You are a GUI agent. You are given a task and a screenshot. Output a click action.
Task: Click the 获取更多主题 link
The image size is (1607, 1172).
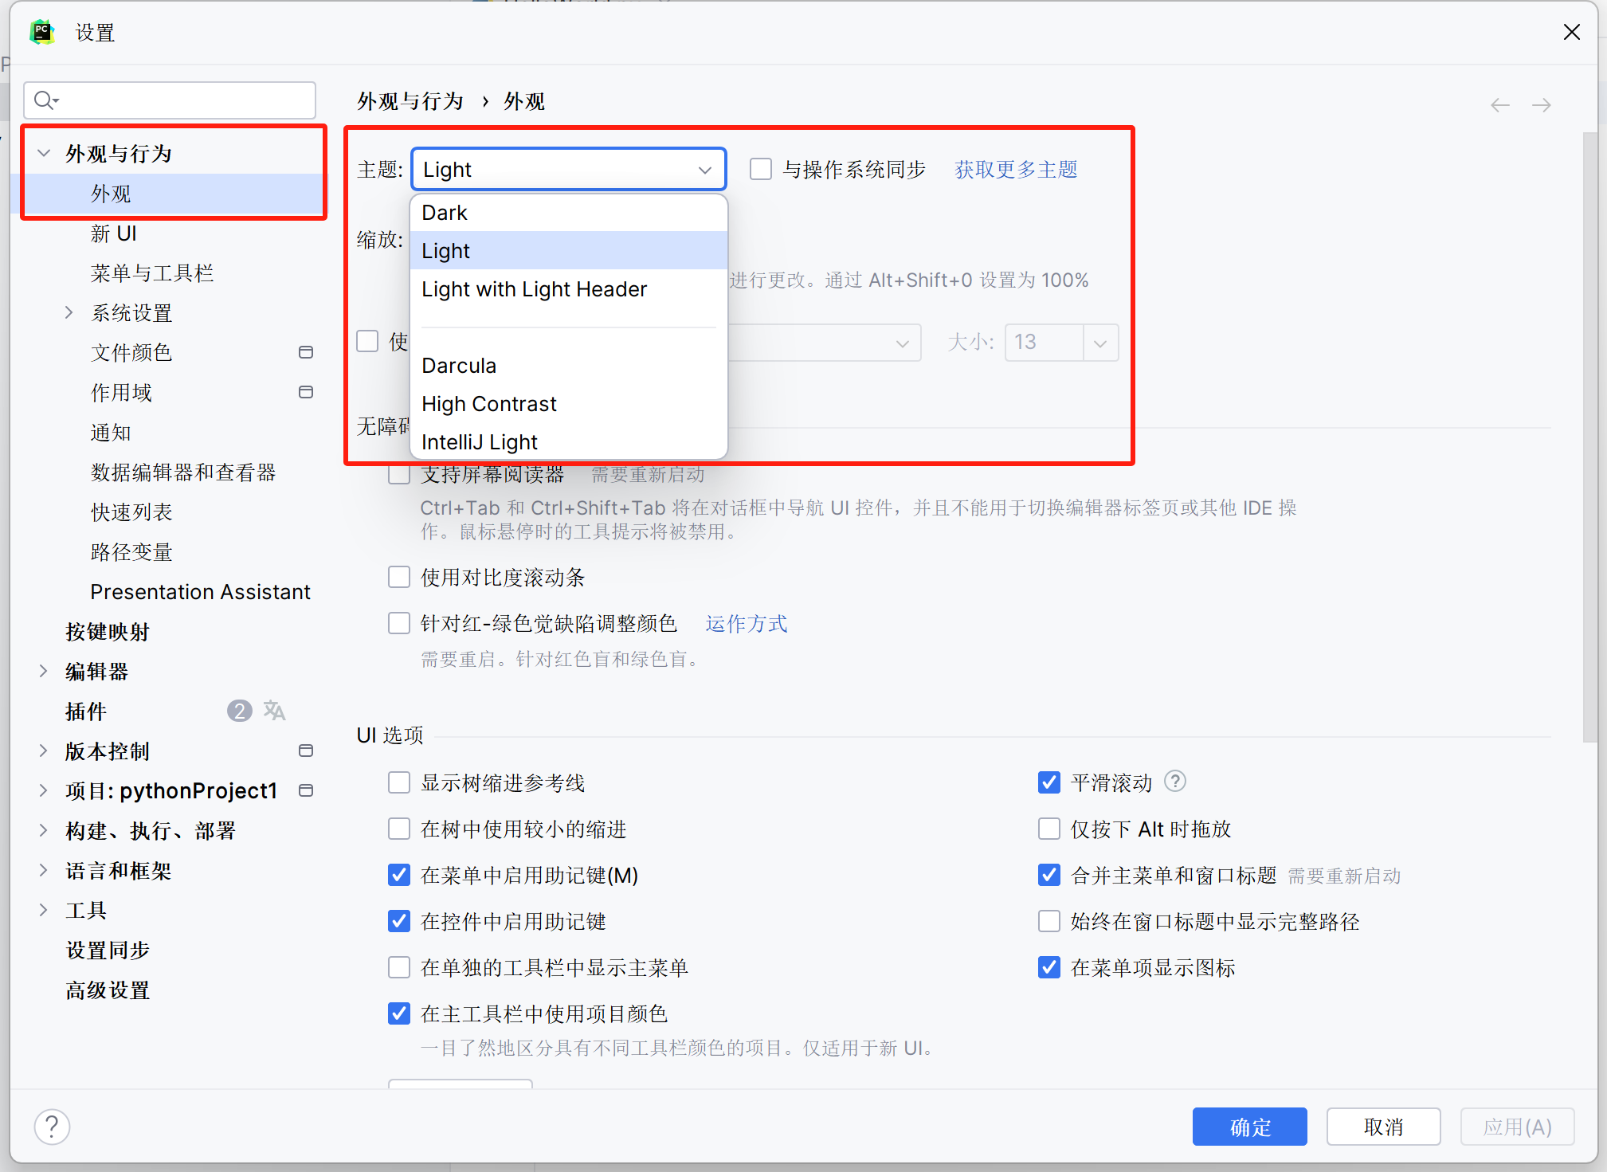click(x=1016, y=170)
